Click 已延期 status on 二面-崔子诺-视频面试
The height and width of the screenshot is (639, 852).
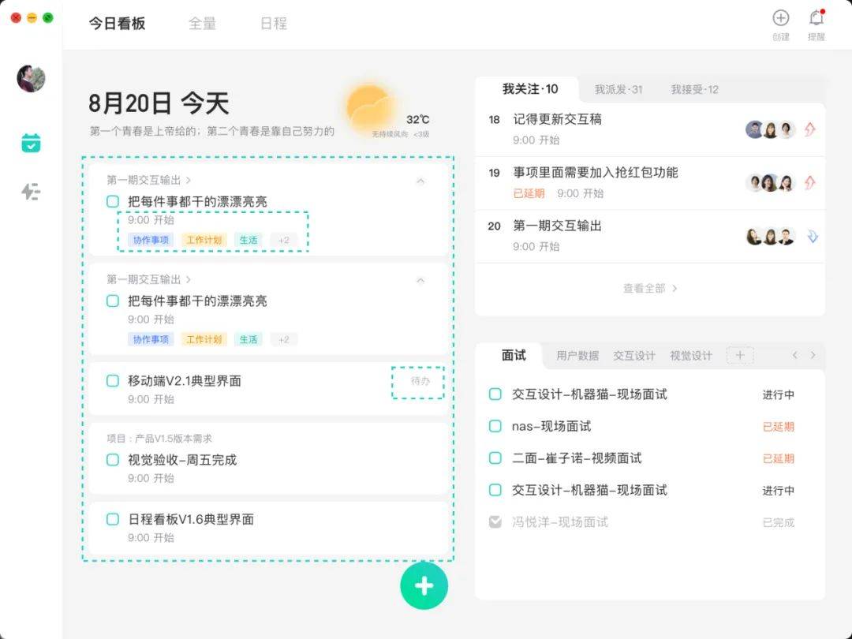point(778,458)
